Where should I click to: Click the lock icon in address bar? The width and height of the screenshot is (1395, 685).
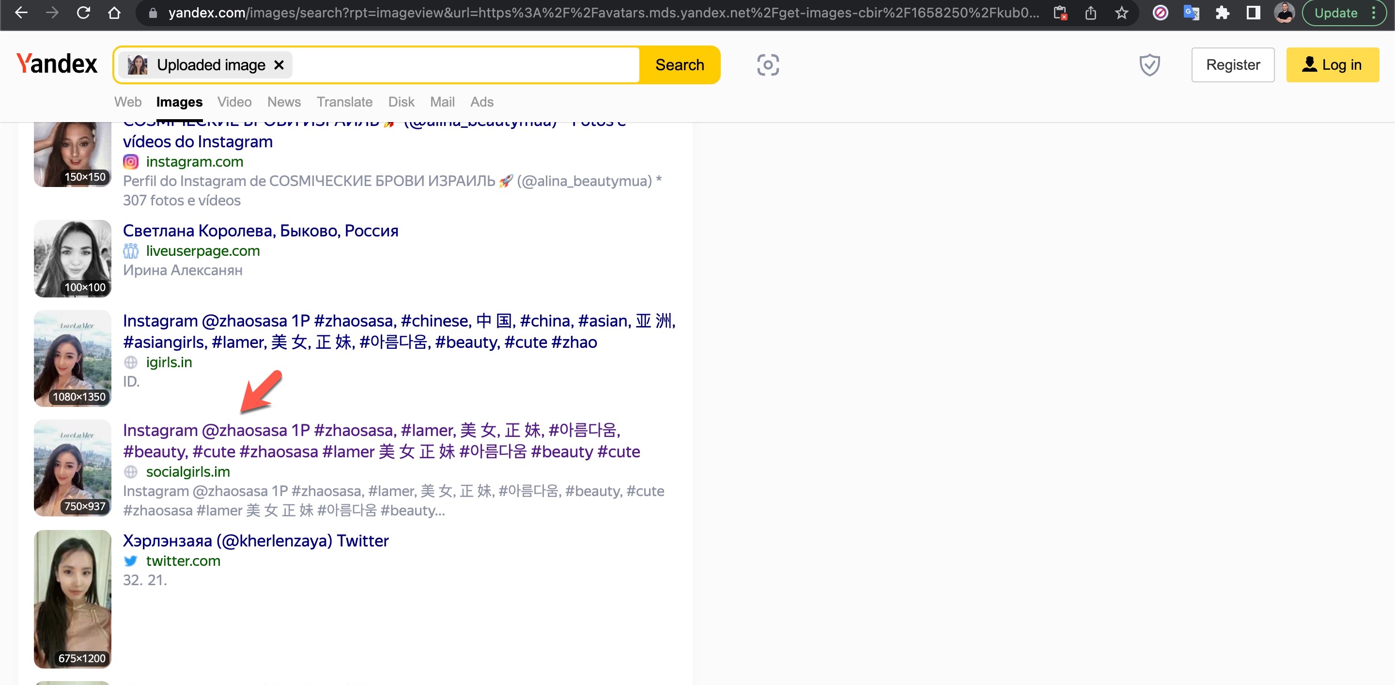[153, 13]
